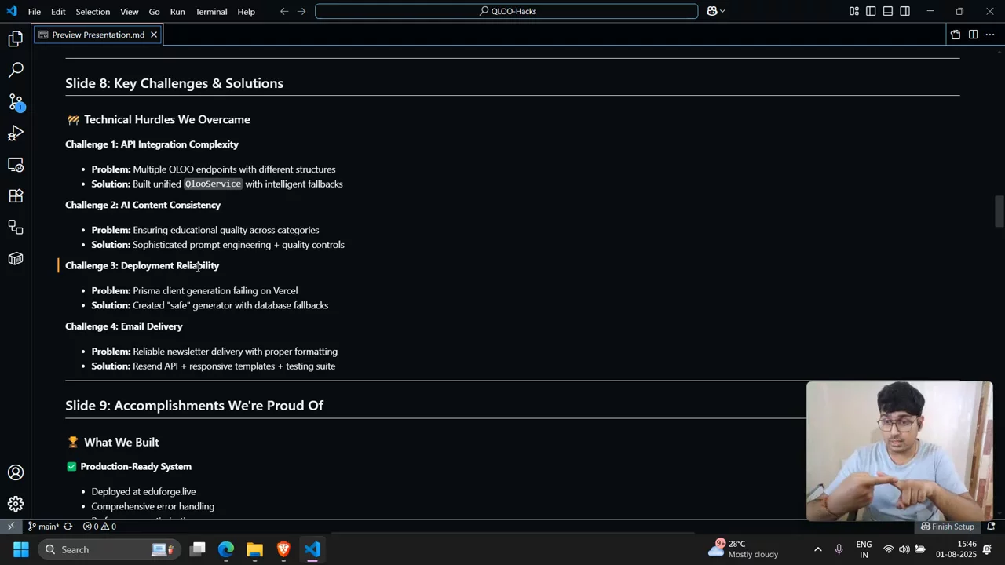Click the Deployed at eduforge.live bullet

(x=144, y=492)
